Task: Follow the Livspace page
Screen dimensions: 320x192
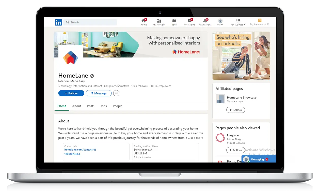Action: [236, 150]
